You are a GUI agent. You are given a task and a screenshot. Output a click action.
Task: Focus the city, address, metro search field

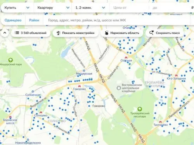(x=116, y=20)
